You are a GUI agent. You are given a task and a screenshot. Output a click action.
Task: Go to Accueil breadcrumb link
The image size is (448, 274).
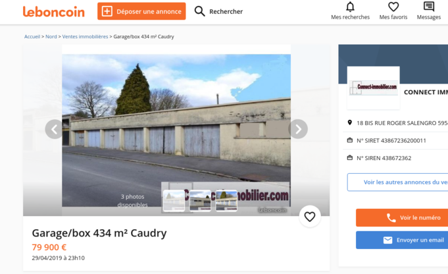32,37
